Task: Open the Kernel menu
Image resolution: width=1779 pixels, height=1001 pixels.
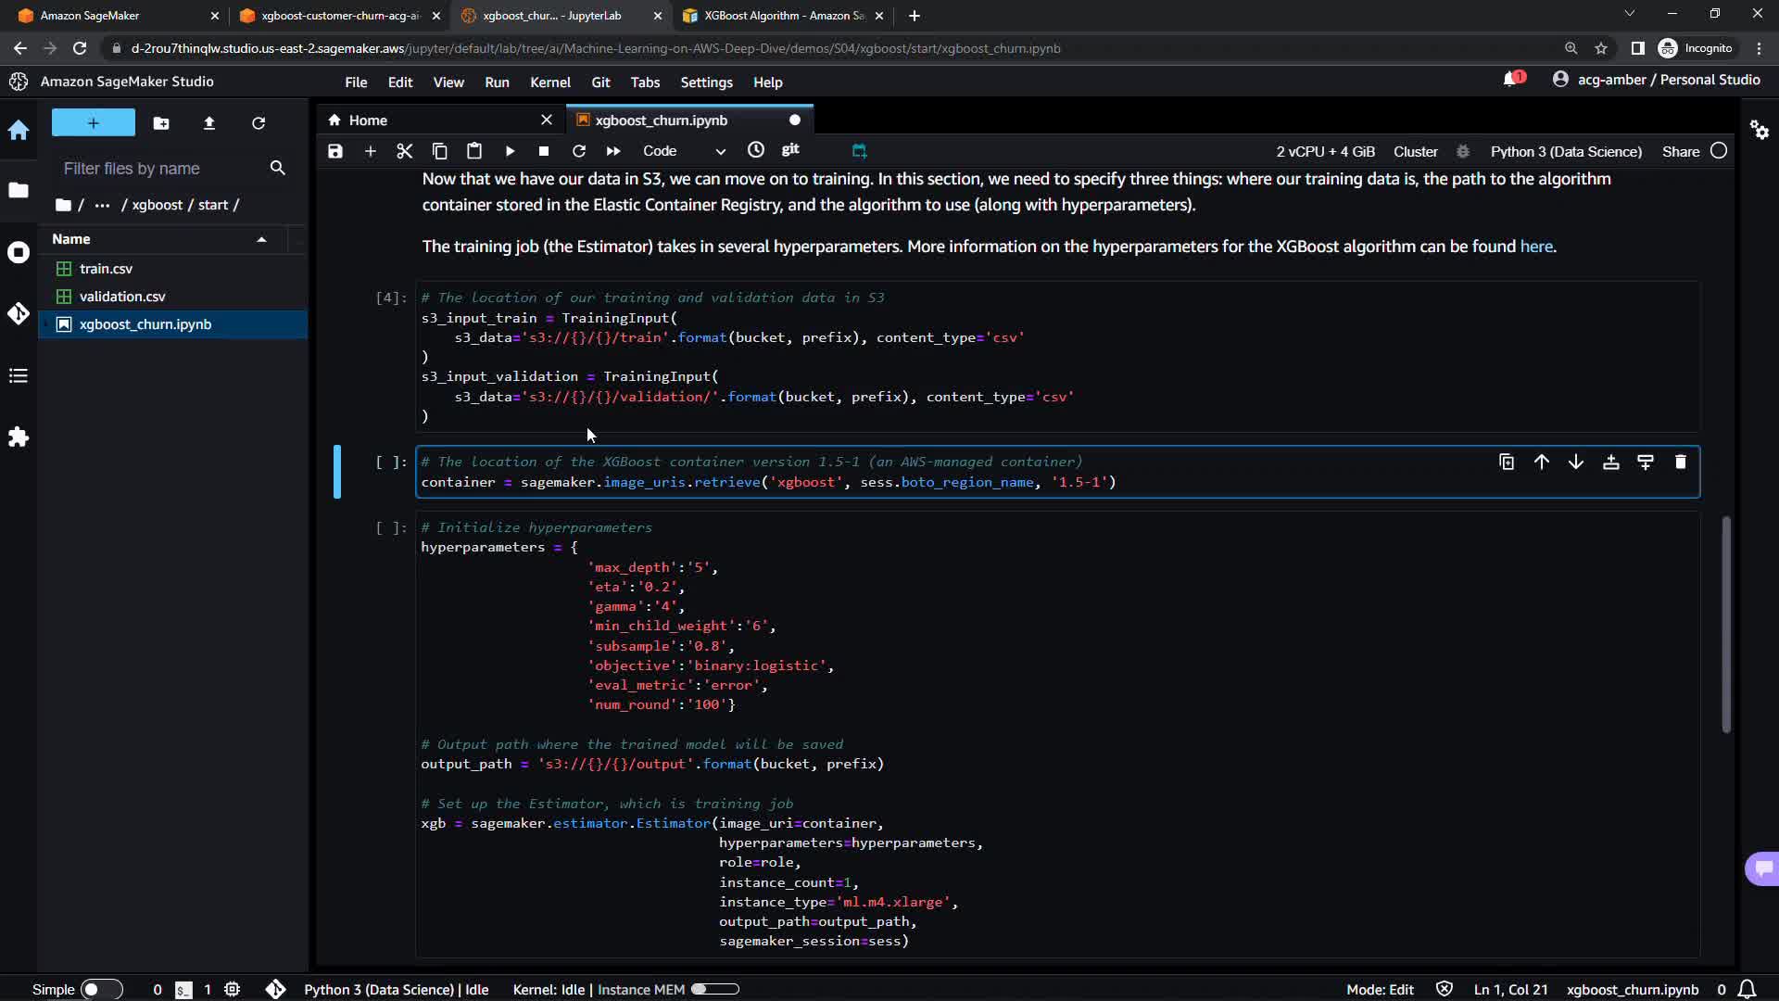Action: pyautogui.click(x=549, y=82)
